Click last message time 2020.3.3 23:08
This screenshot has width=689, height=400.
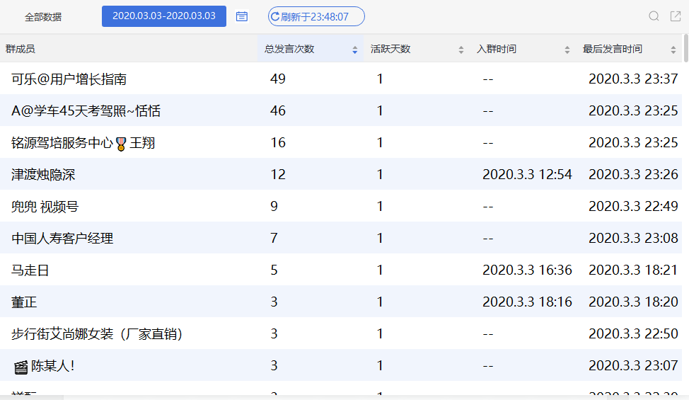(633, 239)
